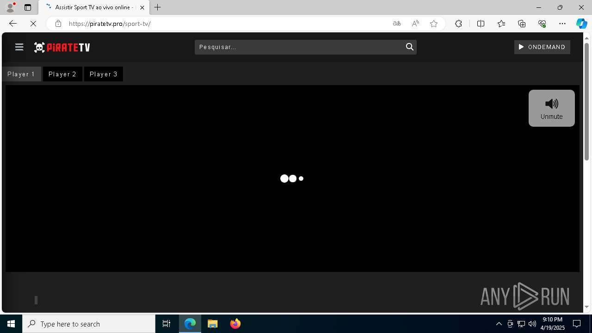Click the search magnifier icon
The height and width of the screenshot is (333, 592).
pyautogui.click(x=409, y=47)
